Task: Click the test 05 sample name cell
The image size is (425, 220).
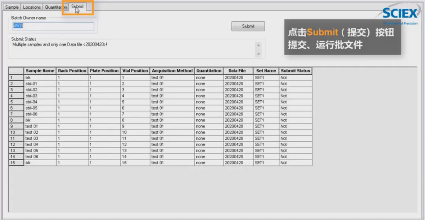Action: tap(40, 150)
